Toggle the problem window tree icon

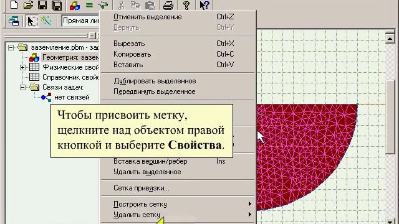click(14, 21)
